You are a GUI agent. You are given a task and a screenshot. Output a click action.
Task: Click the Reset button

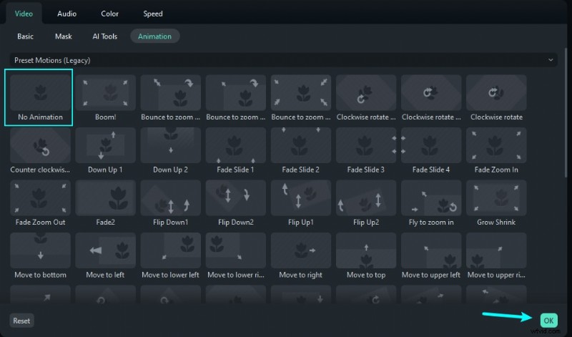tap(21, 321)
